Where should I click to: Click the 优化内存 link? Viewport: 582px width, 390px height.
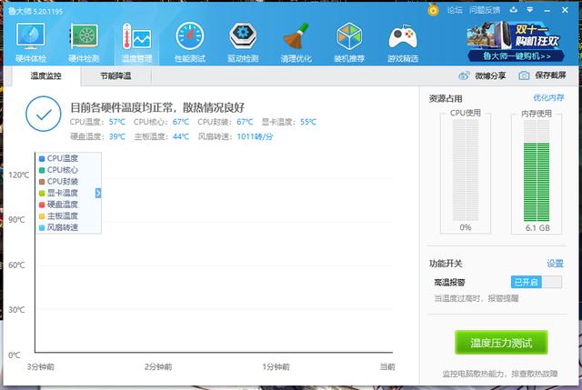tap(548, 97)
